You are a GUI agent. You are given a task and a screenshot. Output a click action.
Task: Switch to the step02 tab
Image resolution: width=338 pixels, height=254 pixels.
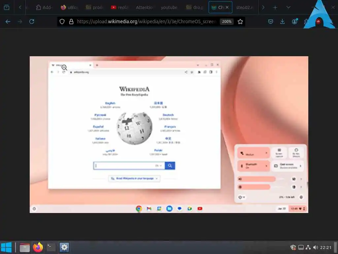[x=245, y=7]
